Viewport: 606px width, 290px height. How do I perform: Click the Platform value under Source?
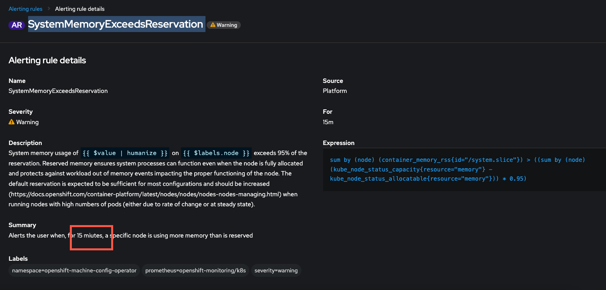click(x=334, y=91)
